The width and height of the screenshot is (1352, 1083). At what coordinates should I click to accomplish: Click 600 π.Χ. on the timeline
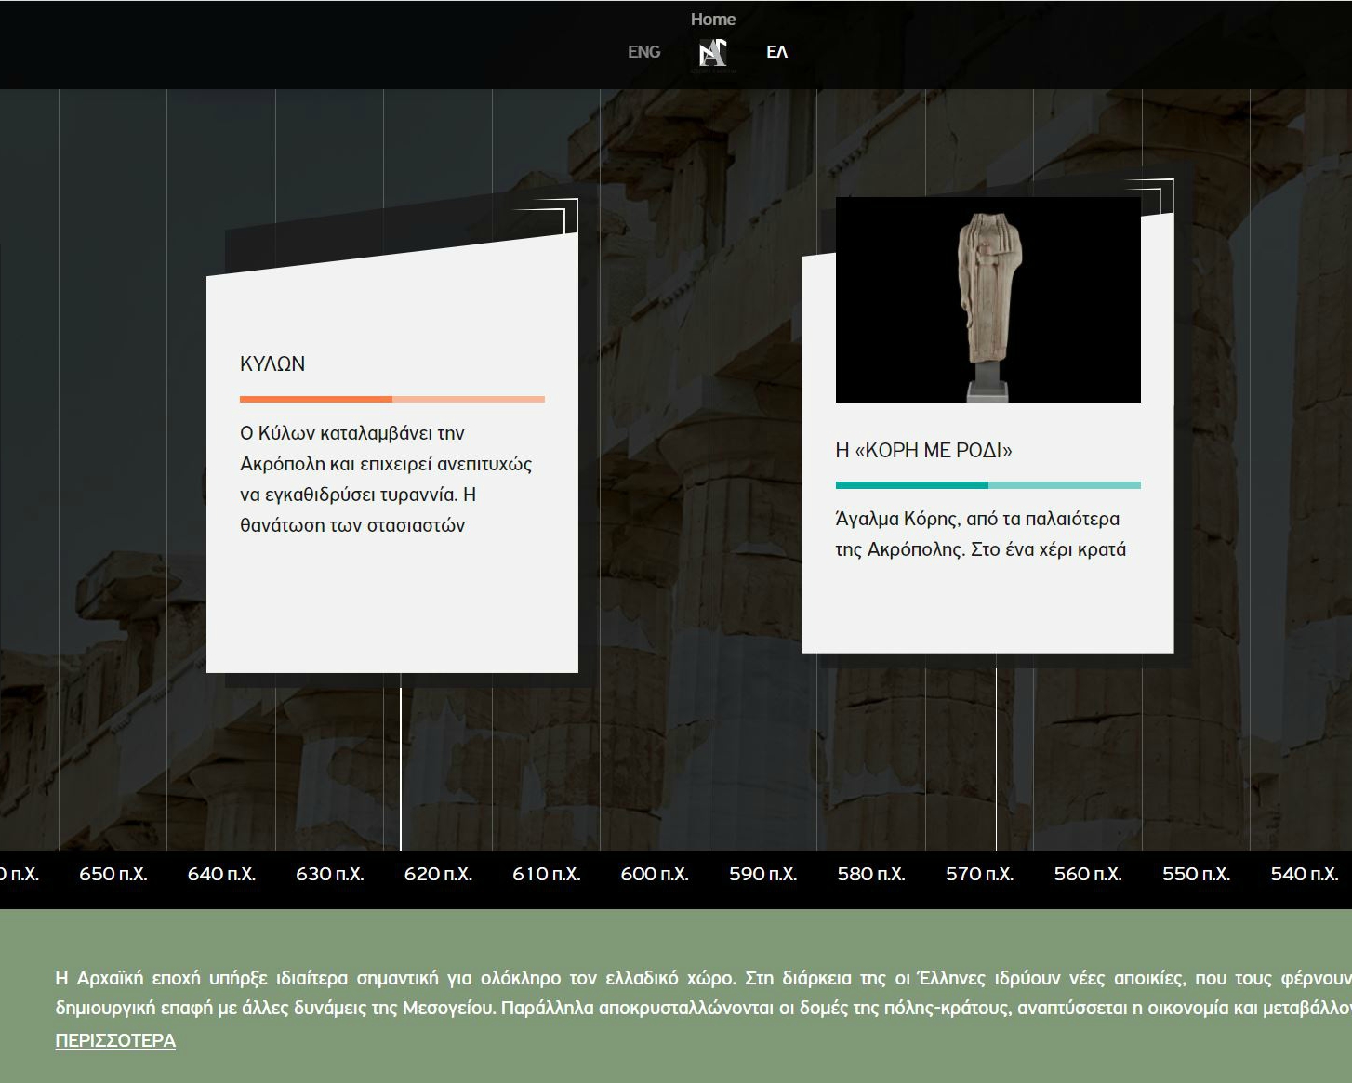(655, 874)
